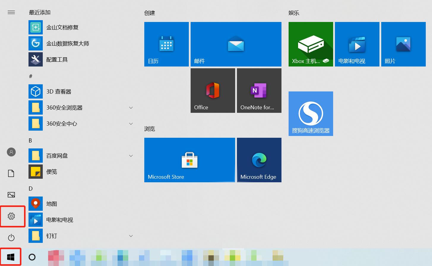Expand the 钉钉 entry chevron
Screen dimensions: 432x266
tap(131, 235)
